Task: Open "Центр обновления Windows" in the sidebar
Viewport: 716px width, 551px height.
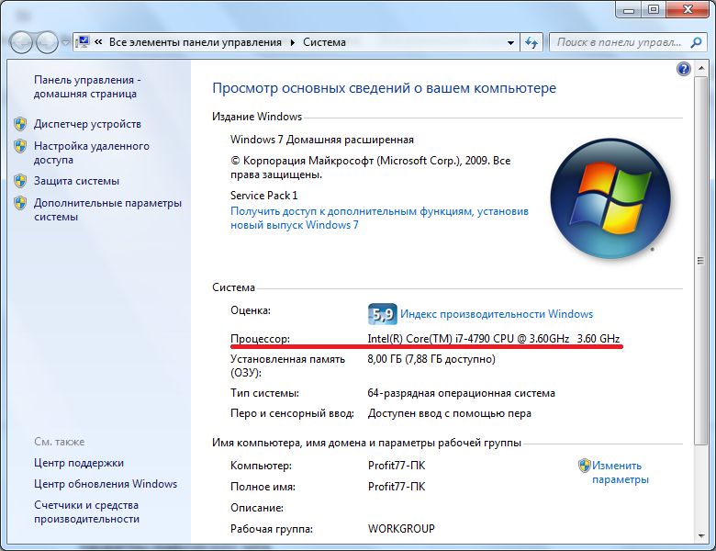Action: [106, 484]
